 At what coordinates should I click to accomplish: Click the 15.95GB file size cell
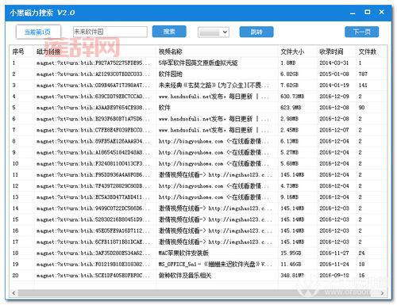pyautogui.click(x=291, y=254)
